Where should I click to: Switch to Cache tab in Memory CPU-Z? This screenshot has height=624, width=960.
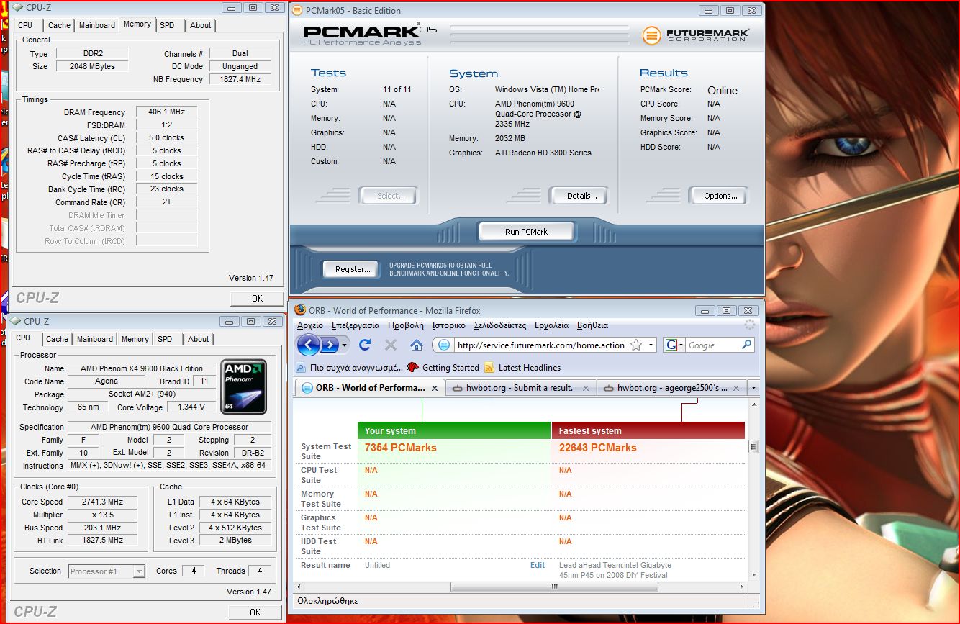tap(59, 25)
